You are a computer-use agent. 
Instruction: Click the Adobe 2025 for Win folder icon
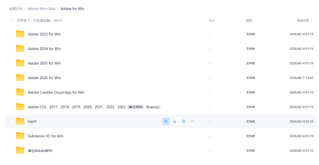[20, 63]
